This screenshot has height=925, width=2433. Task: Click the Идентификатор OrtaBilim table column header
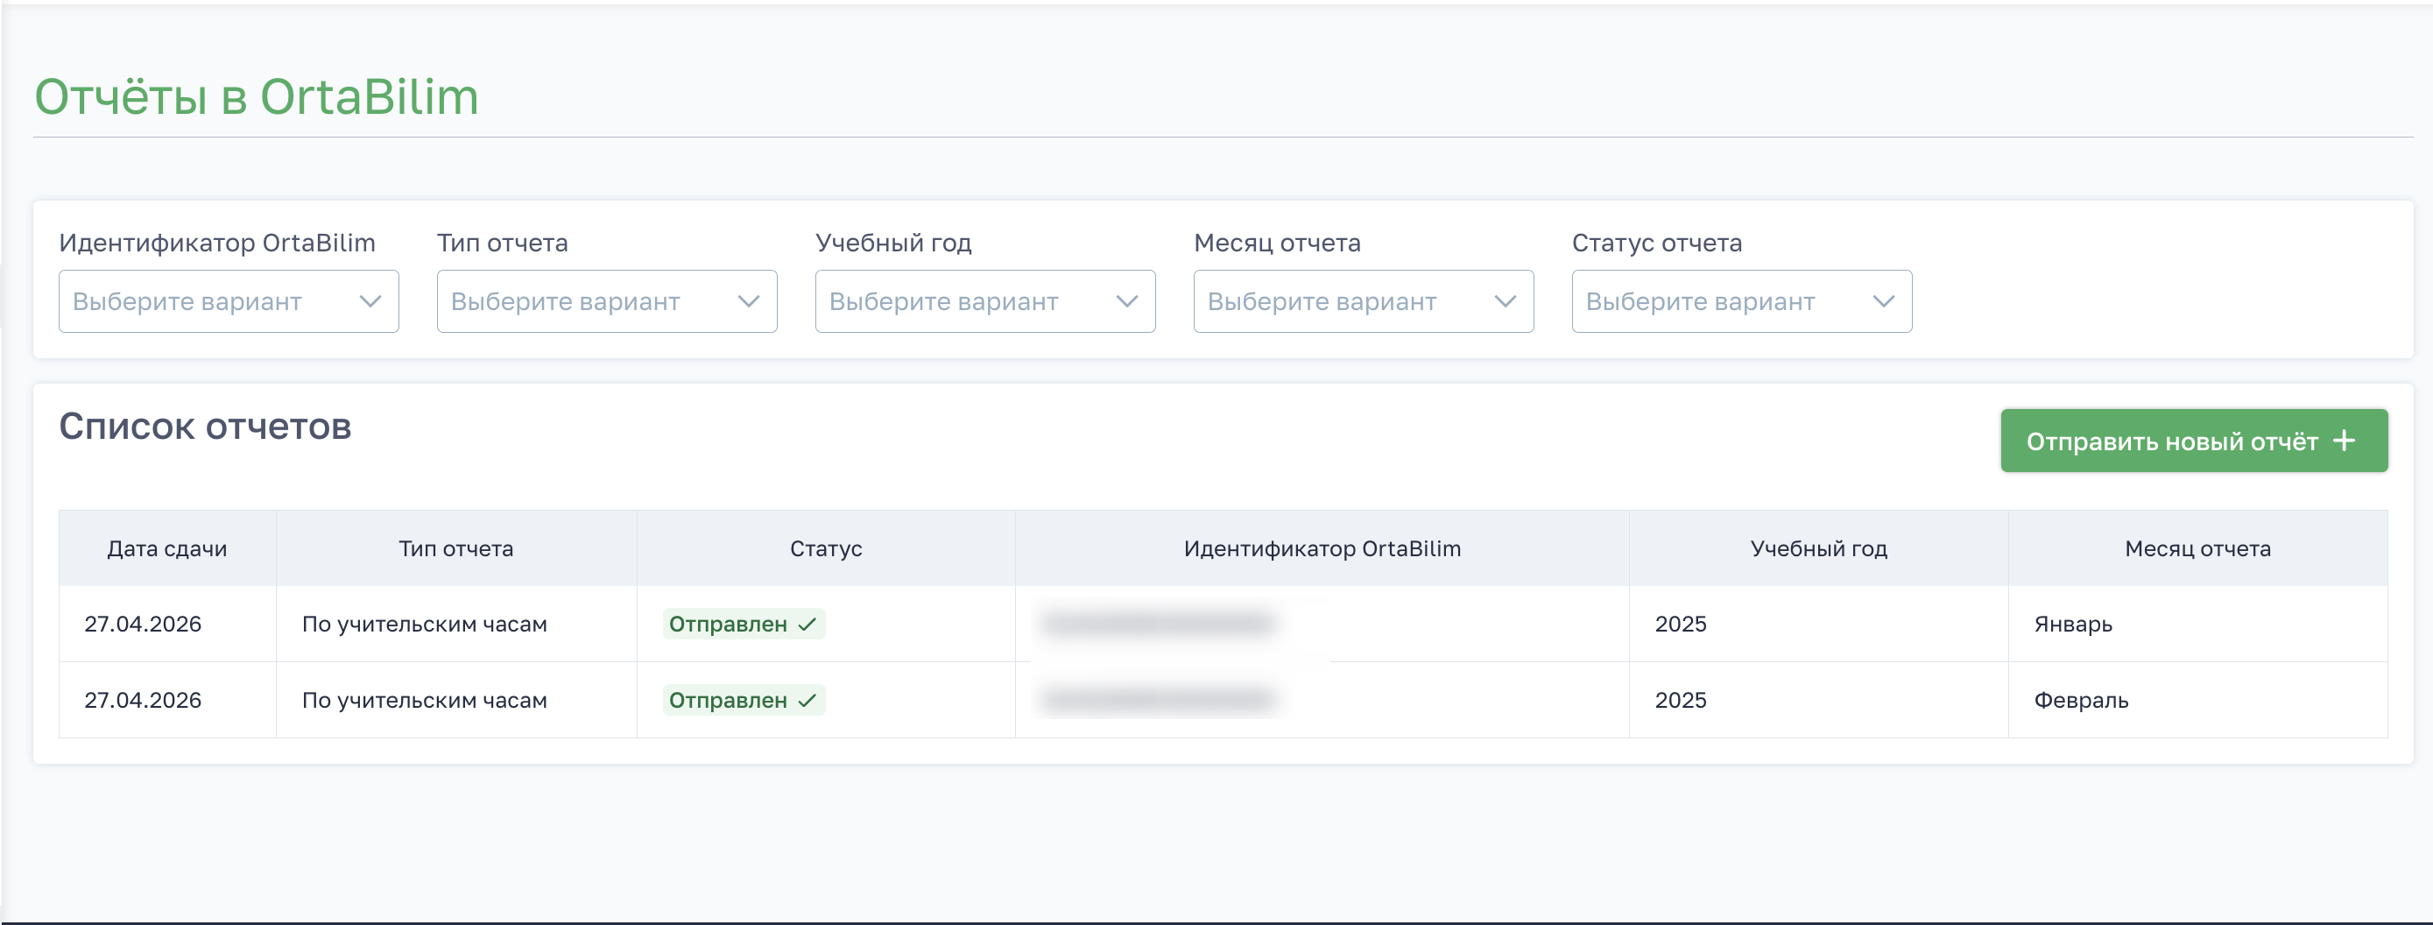coord(1322,549)
